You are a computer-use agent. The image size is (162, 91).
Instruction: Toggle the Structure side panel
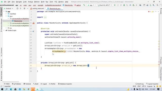[x=1, y=52]
